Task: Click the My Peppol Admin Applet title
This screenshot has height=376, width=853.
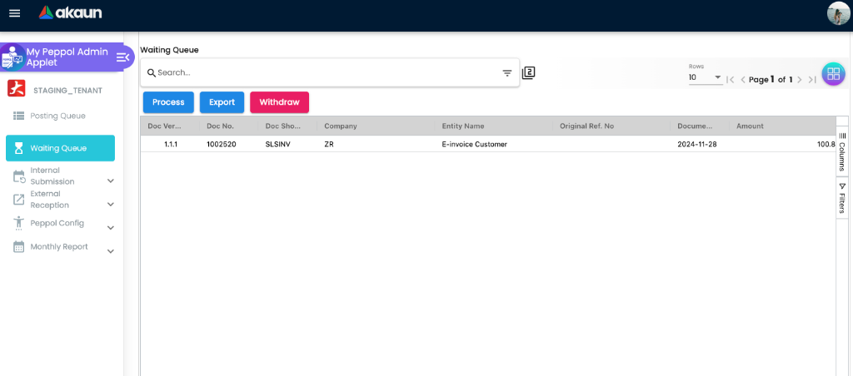Action: 67,57
